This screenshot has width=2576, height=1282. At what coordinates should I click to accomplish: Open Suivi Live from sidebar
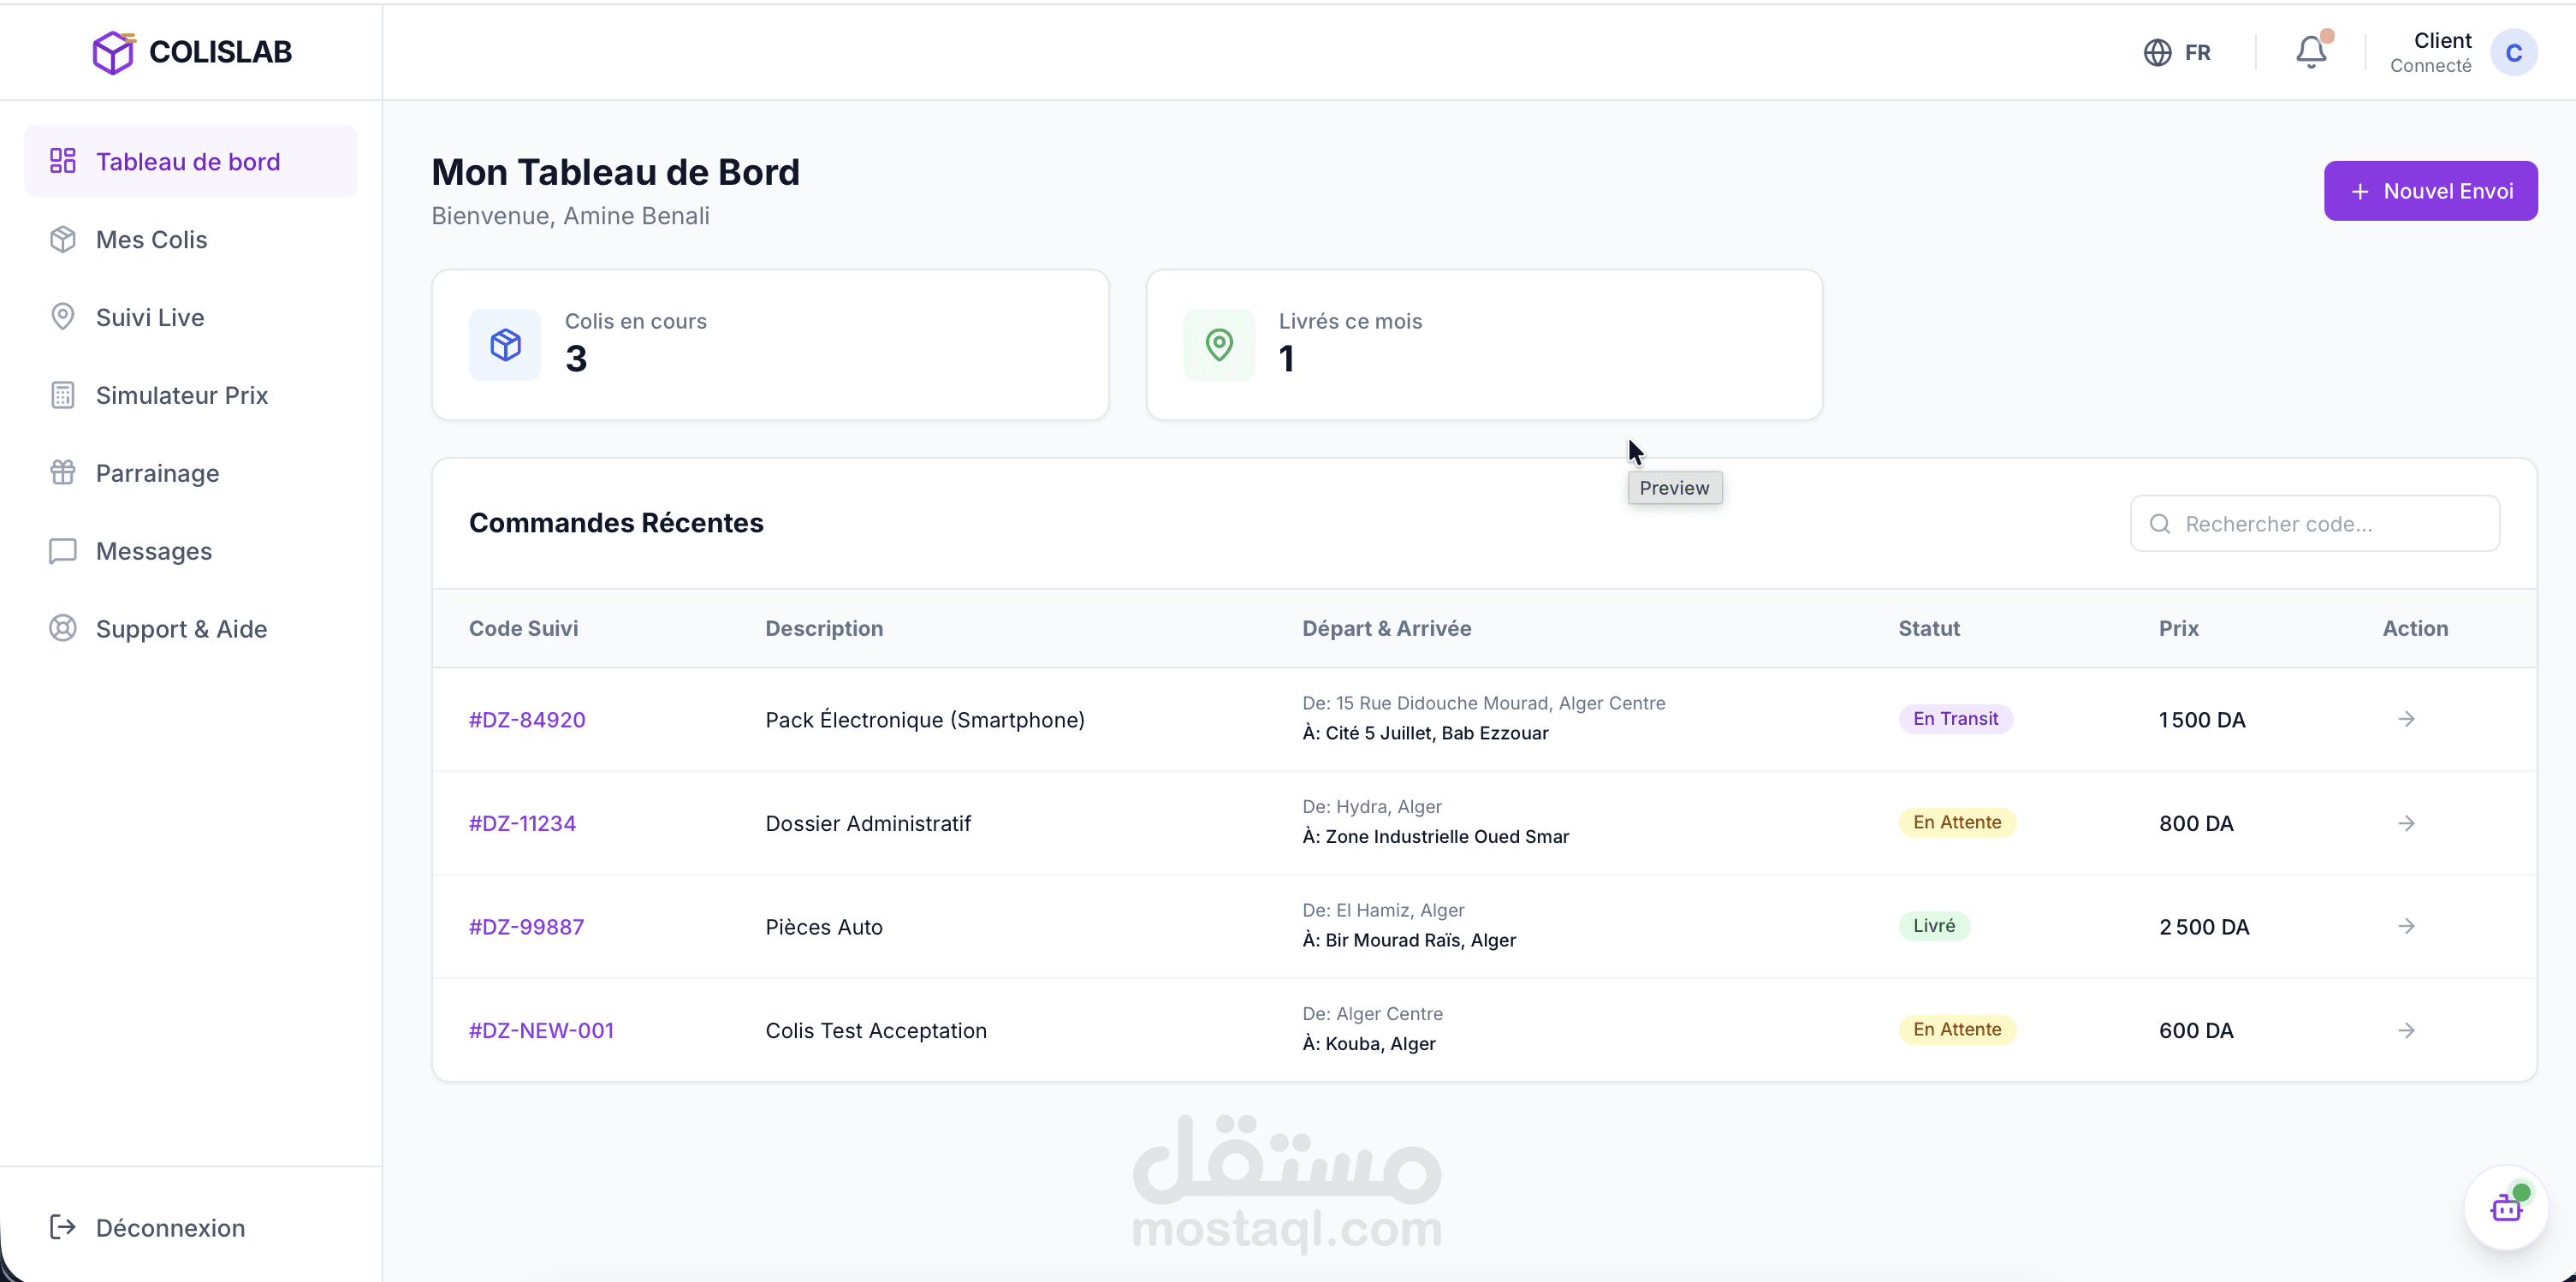pos(150,318)
